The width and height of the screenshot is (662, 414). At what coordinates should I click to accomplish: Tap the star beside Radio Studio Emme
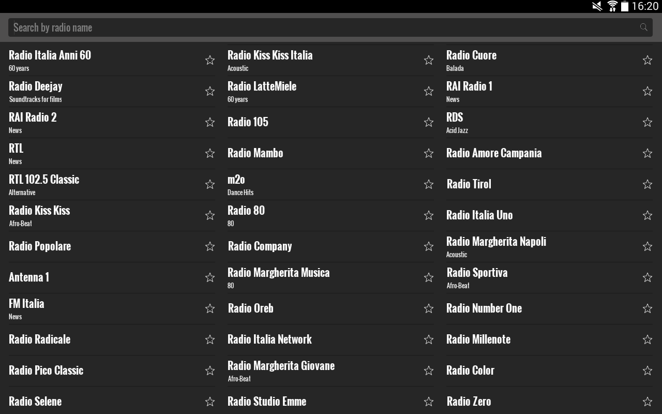click(429, 402)
